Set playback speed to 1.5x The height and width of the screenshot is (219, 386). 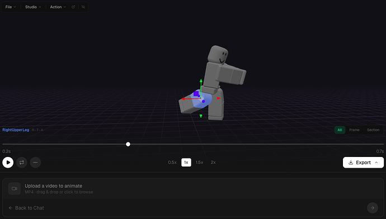coord(199,163)
